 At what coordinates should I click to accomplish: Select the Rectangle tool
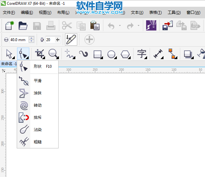[x=98, y=54]
